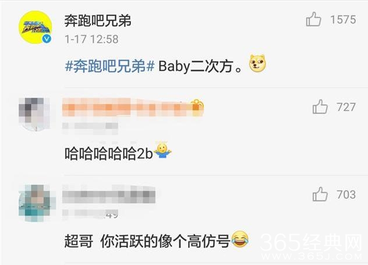The height and width of the screenshot is (265, 368).
Task: Open the #奔跑吧兄弟# hashtag link
Action: pyautogui.click(x=109, y=66)
